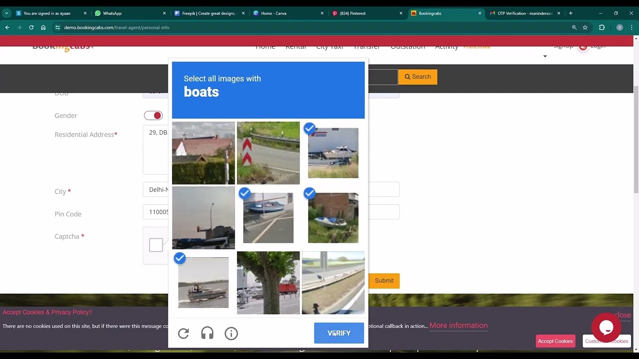Open the tab search dropdown
The width and height of the screenshot is (639, 359).
pyautogui.click(x=6, y=13)
